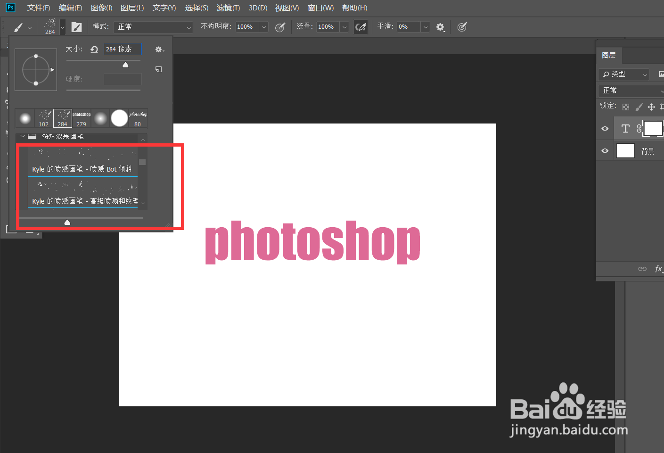Open the 选择(S) menu
The image size is (664, 453).
(x=197, y=8)
